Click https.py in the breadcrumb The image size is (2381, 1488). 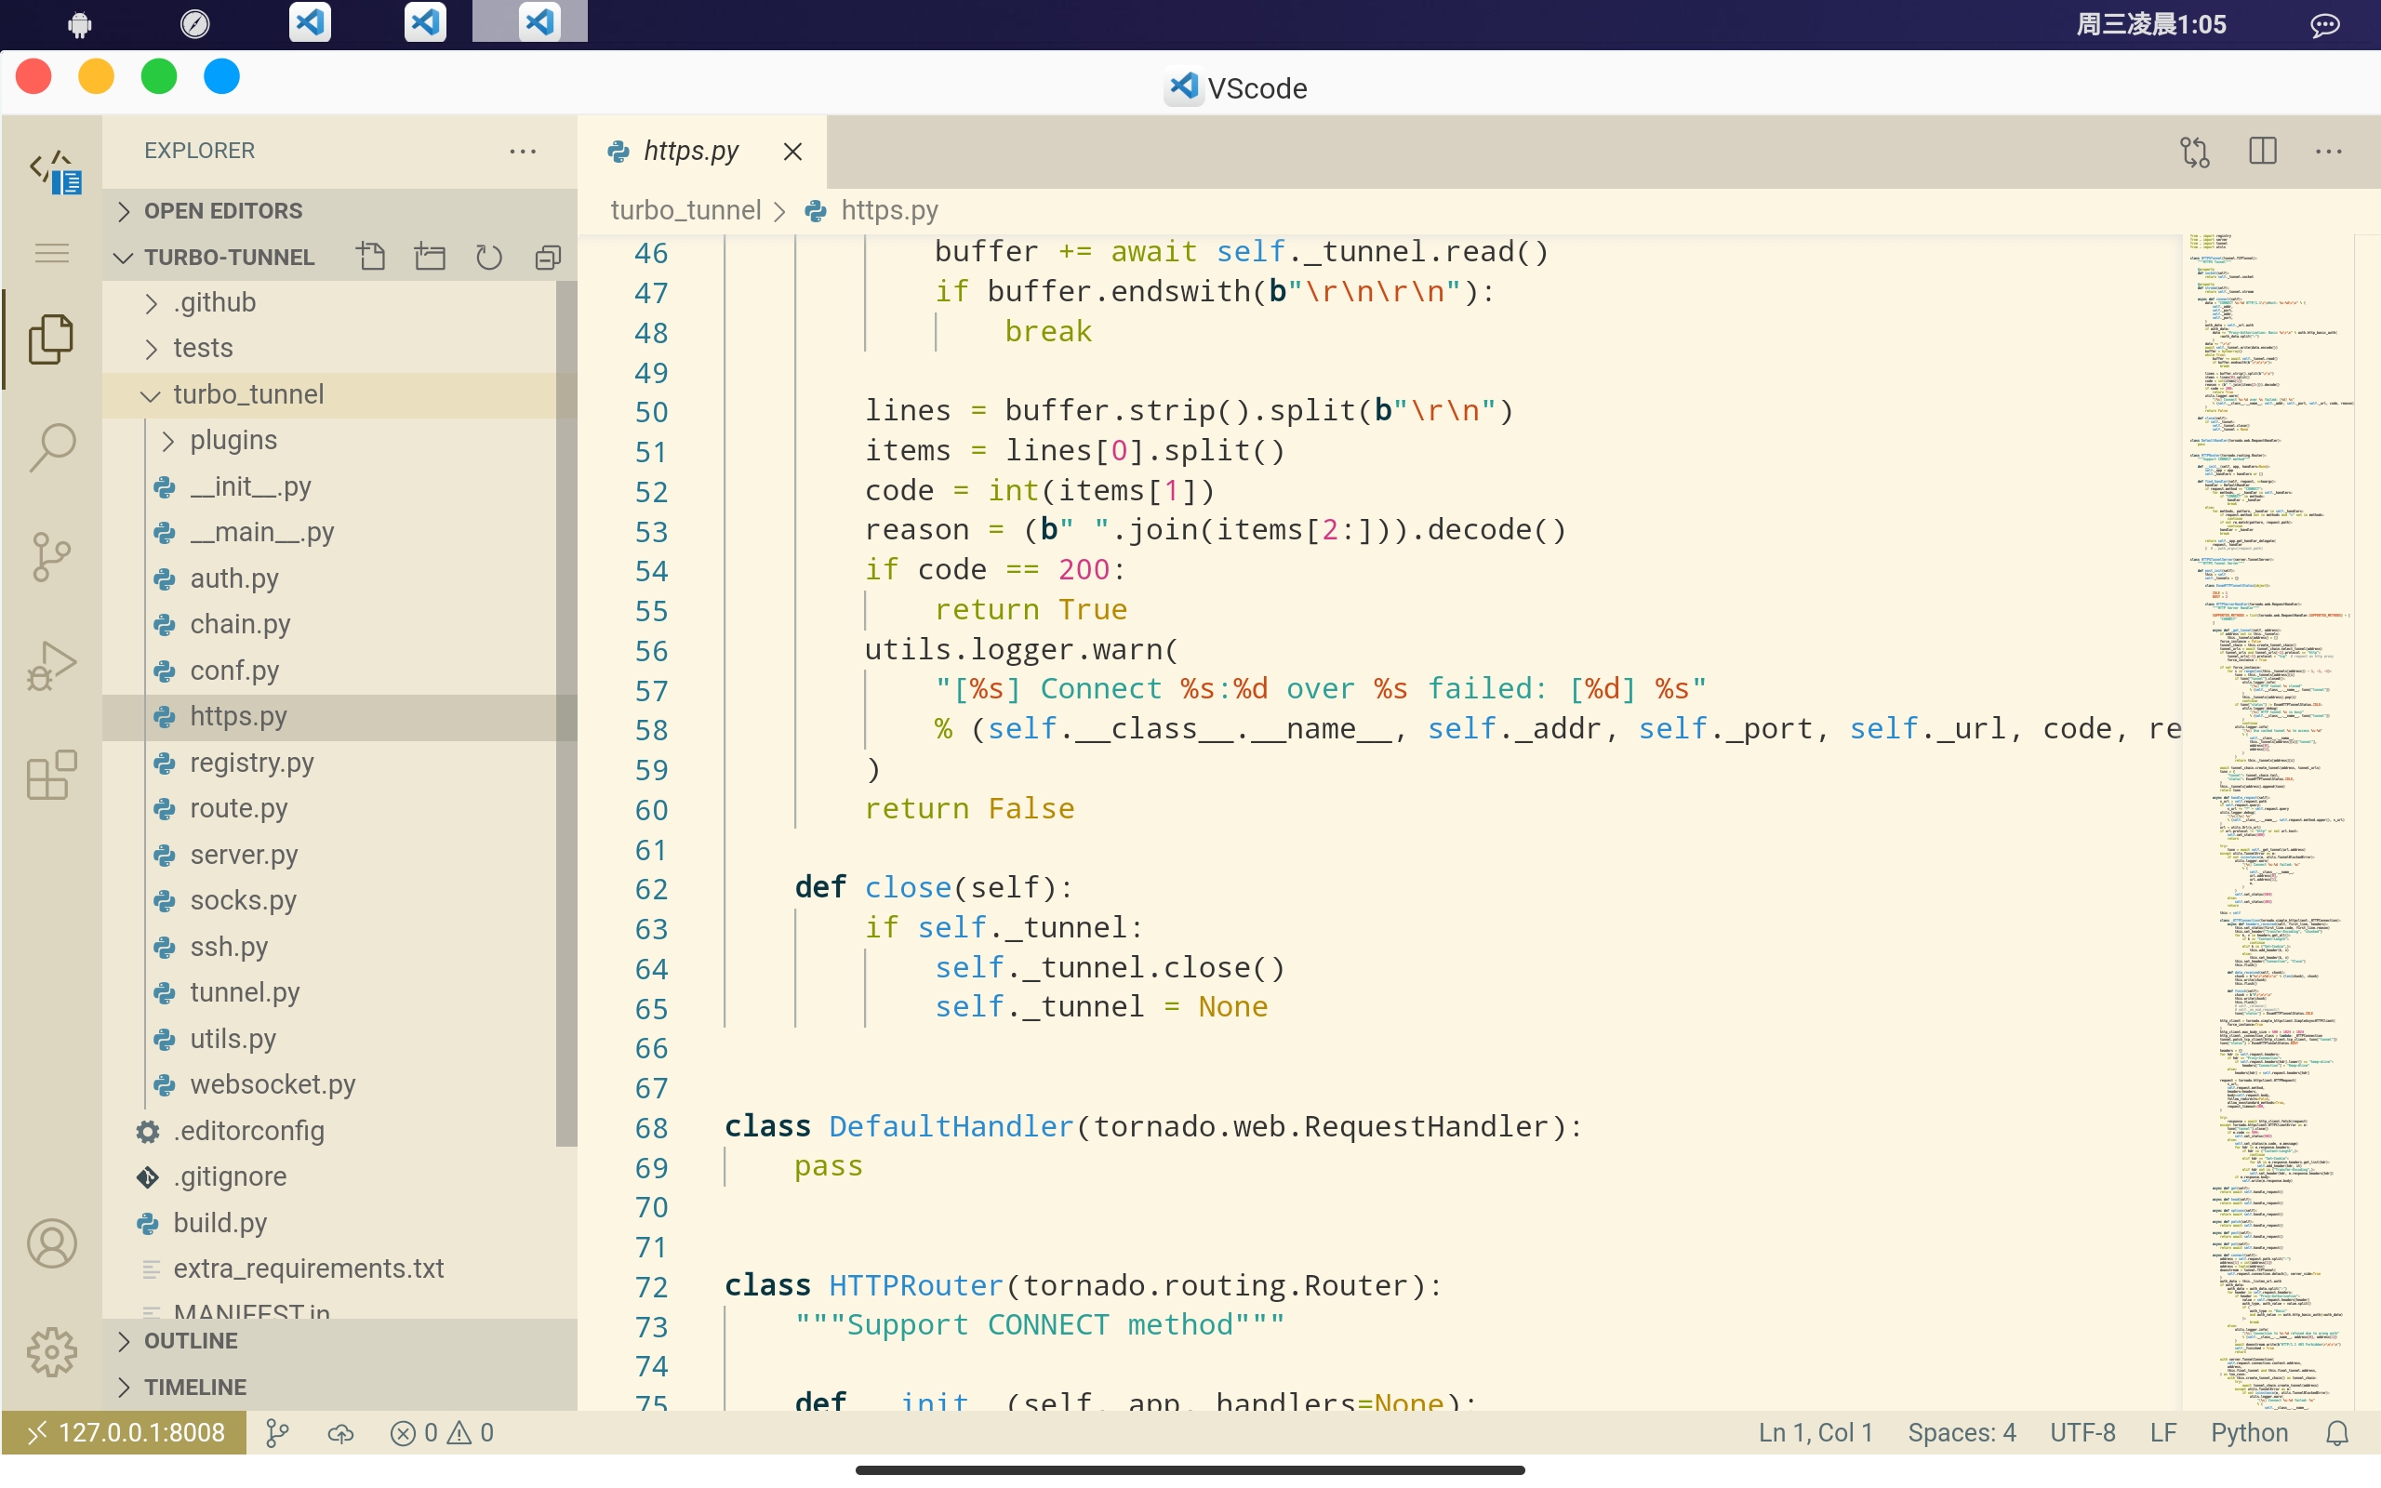tap(889, 210)
